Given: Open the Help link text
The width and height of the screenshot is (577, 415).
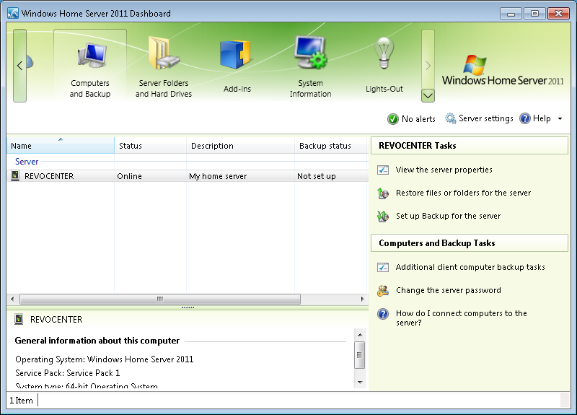Looking at the screenshot, I should [x=542, y=118].
